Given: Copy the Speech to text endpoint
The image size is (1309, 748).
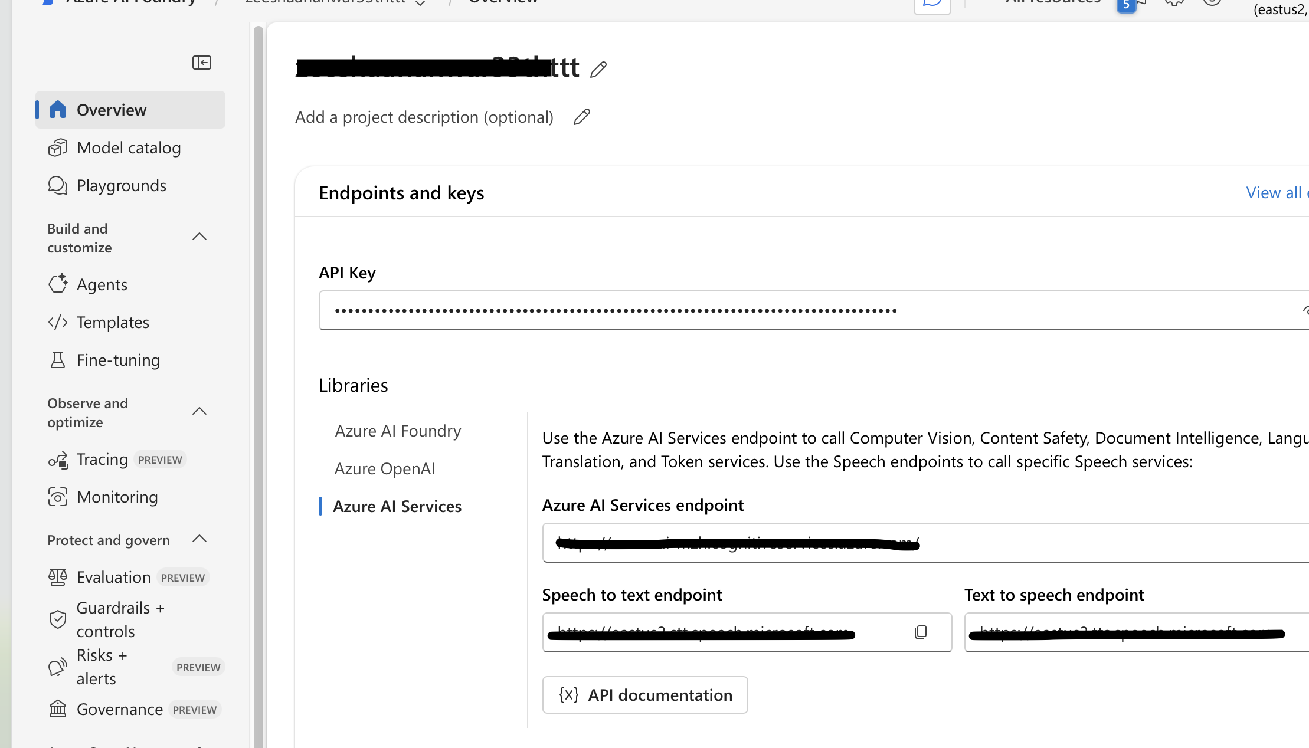Looking at the screenshot, I should tap(921, 632).
